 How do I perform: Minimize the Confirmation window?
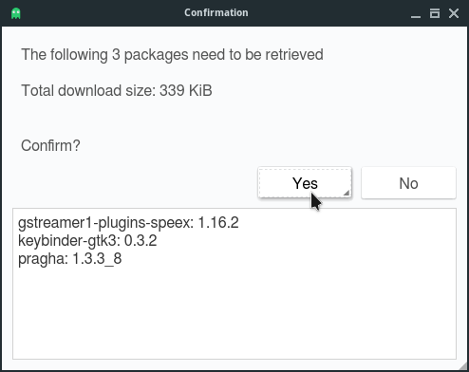click(x=416, y=13)
